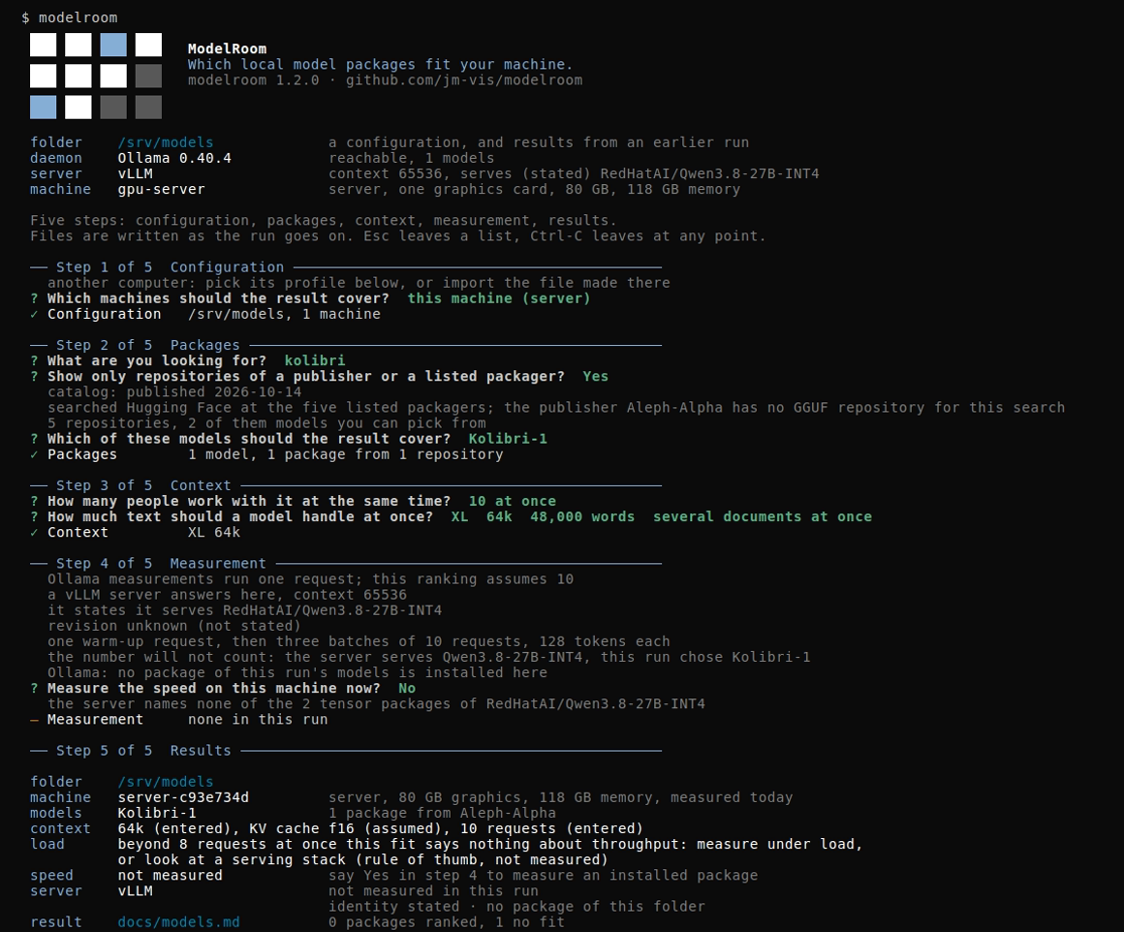Select the ModelRoom title text
This screenshot has width=1124, height=932.
(x=227, y=48)
